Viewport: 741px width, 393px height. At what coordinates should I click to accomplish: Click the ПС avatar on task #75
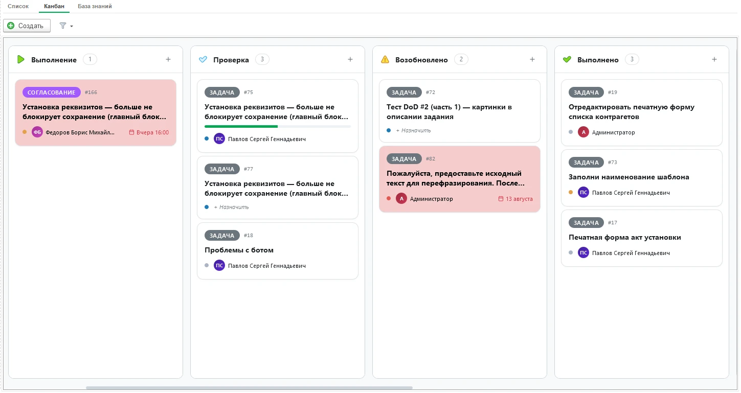coord(219,138)
